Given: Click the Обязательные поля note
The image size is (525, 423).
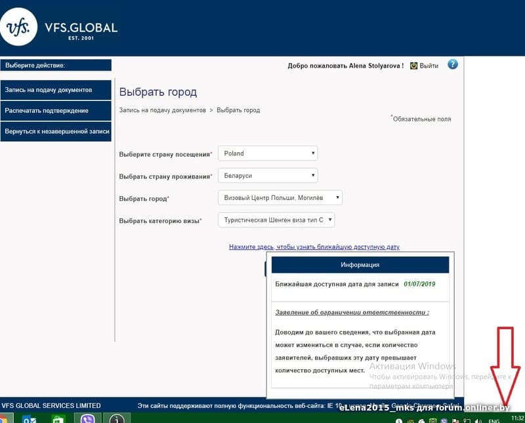Looking at the screenshot, I should tap(421, 119).
